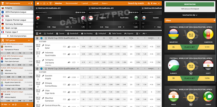Click the bottom-left orange bar search icon
The image size is (217, 107).
27,105
